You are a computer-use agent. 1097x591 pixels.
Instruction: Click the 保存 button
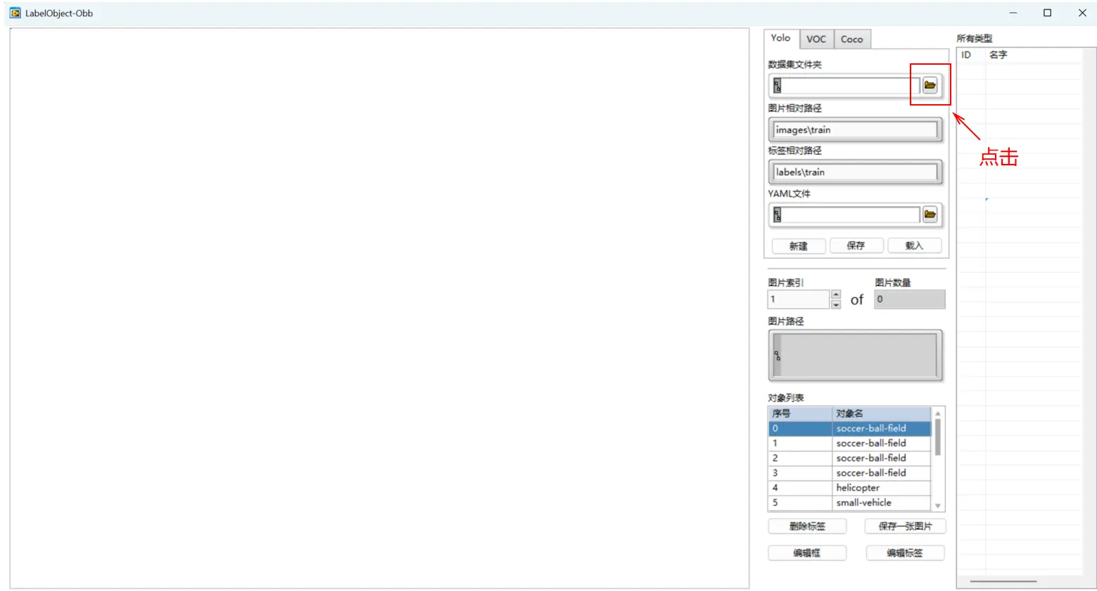[856, 246]
